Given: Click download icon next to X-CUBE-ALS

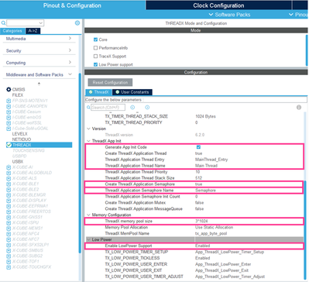Looking at the screenshot, I should pyautogui.click(x=9, y=178).
